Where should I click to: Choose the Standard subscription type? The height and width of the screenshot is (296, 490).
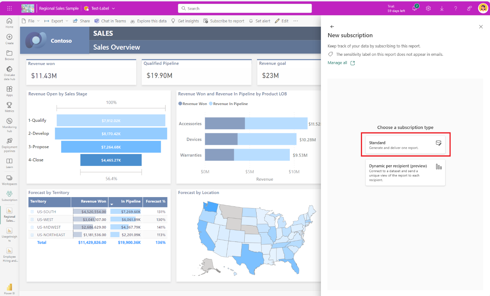tap(405, 145)
